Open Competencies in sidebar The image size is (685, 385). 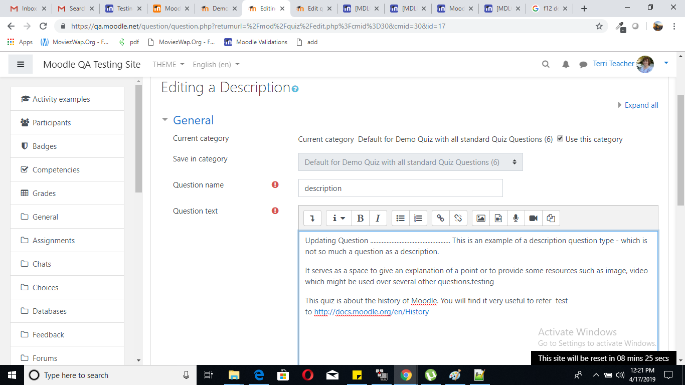[67, 169]
